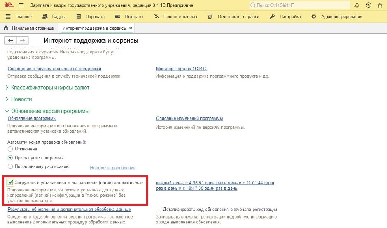Close the Интернет-поддержка и сервисы tab

point(131,28)
